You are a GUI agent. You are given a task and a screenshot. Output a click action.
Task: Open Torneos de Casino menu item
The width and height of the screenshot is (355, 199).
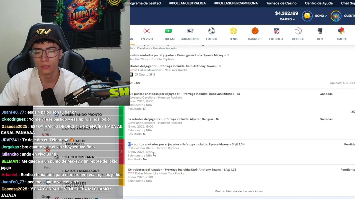(x=281, y=3)
